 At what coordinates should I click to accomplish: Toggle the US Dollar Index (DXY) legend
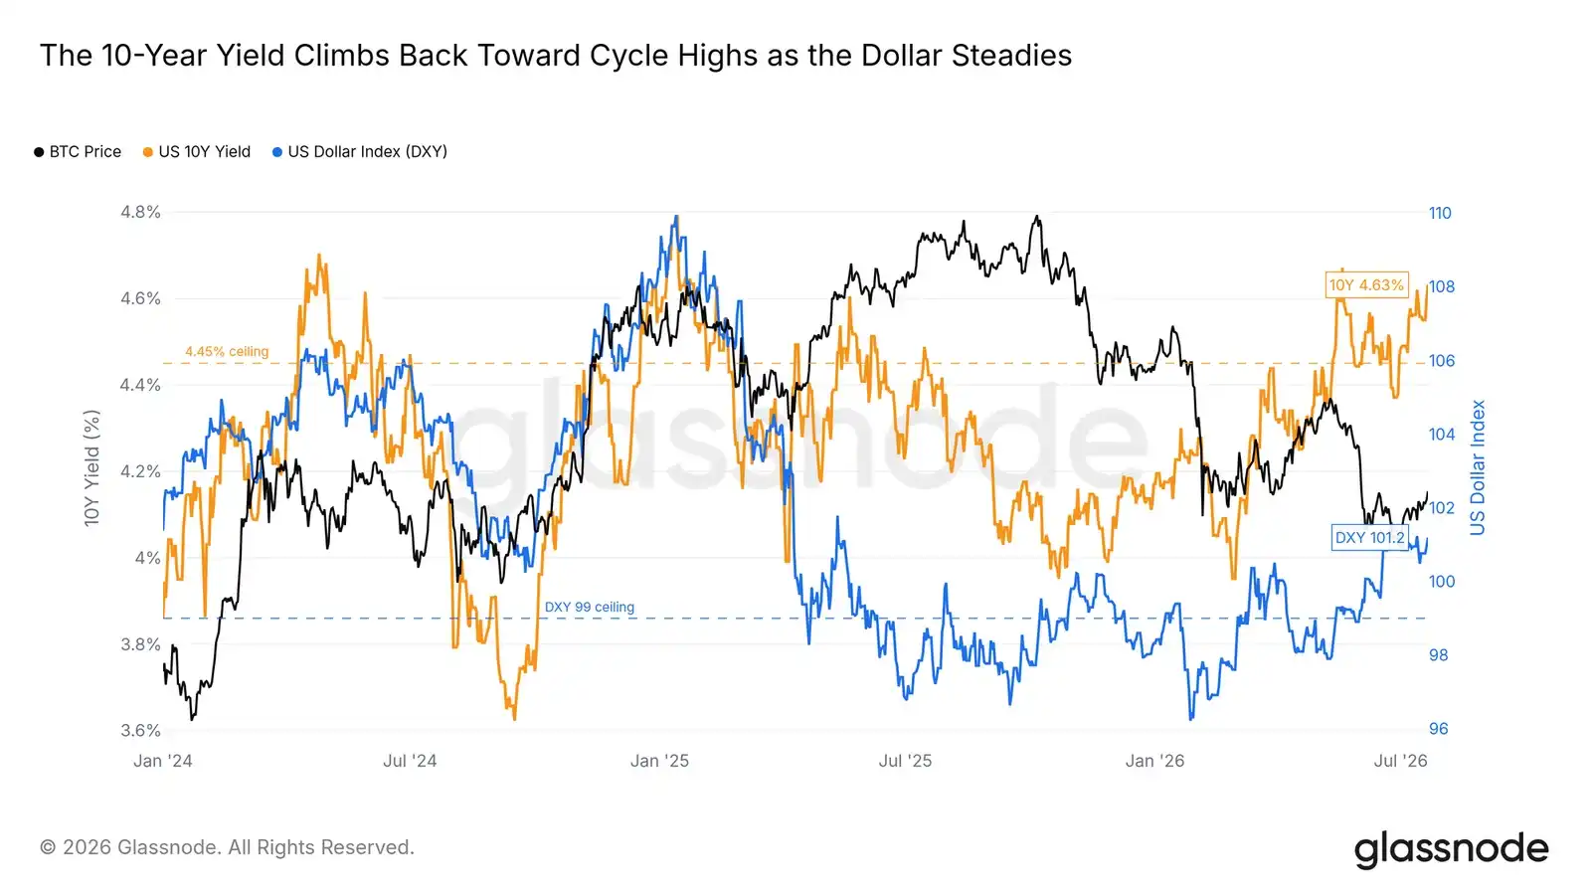tap(360, 152)
